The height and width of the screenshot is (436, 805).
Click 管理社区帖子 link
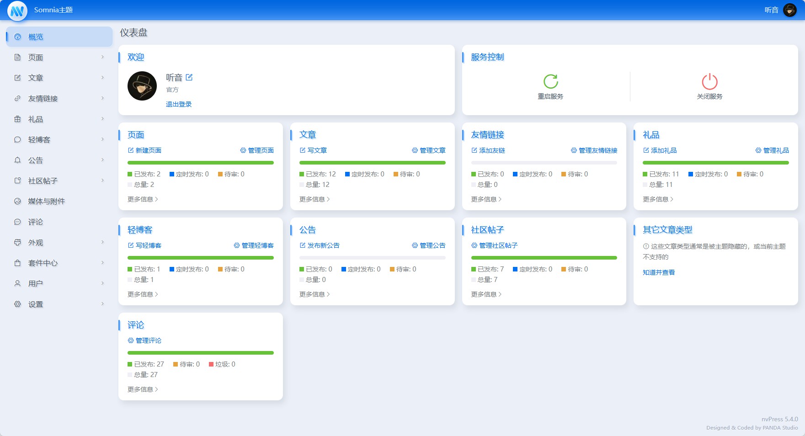click(x=495, y=245)
